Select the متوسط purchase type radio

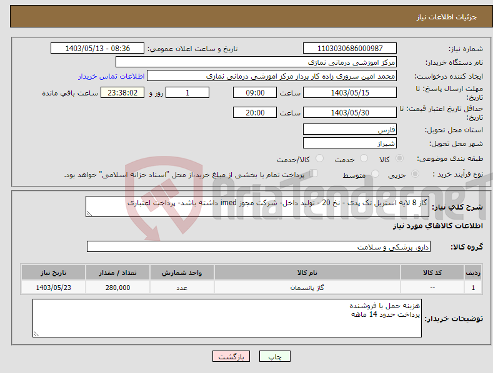tap(375, 174)
